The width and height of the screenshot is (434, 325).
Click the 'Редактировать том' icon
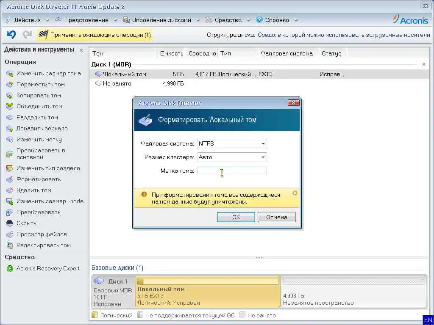click(10, 245)
